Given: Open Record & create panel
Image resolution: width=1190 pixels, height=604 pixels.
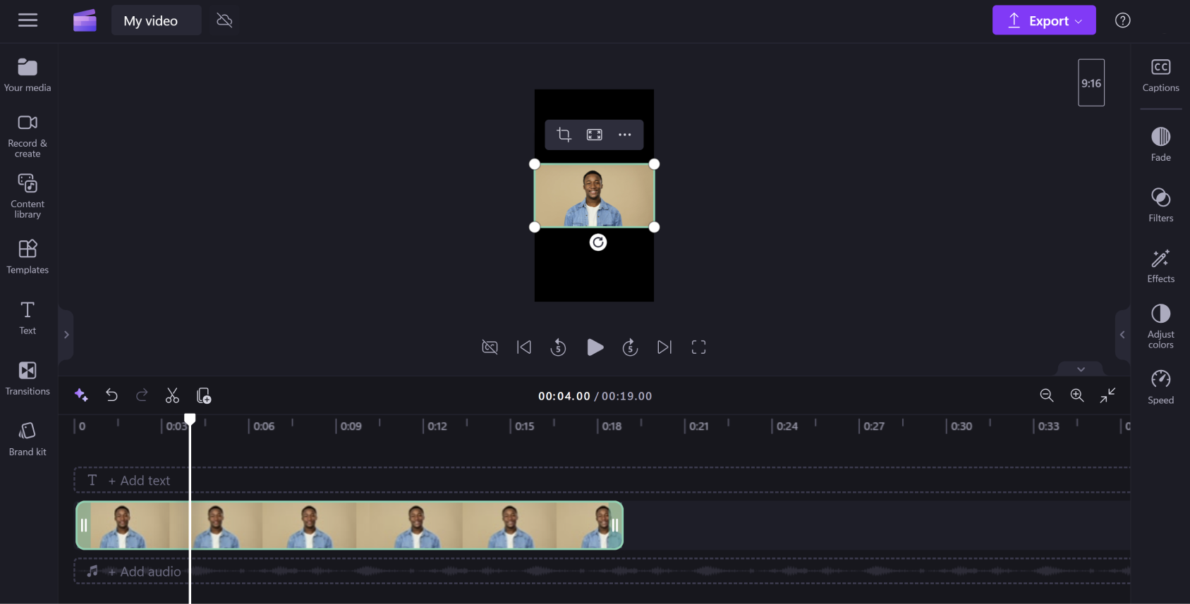Looking at the screenshot, I should pyautogui.click(x=28, y=136).
